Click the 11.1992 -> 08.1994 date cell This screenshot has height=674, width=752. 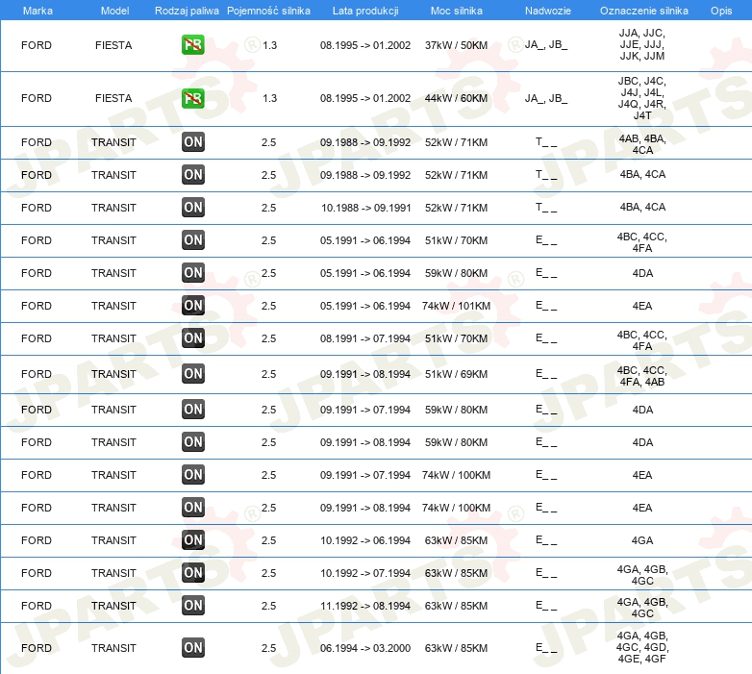coord(365,606)
